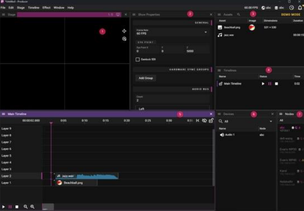This screenshot has width=304, height=211.
Task: Expand the Frame Rate 60 FPS dropdown
Action: click(205, 32)
